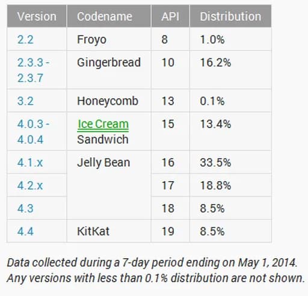Viewport: 308px width, 296px height.
Task: Click the 16.2% distribution value
Action: 215,63
